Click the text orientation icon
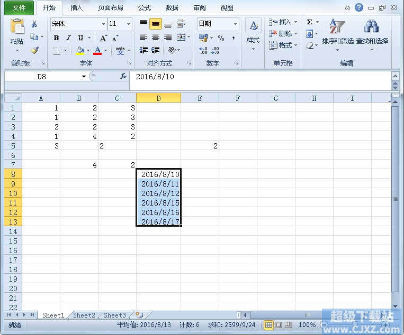Viewport: 404px width, 335px height. click(x=172, y=50)
